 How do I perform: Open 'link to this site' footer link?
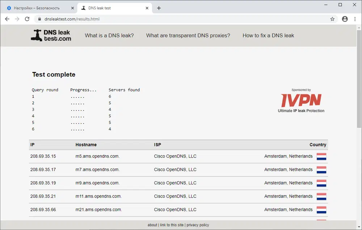[172, 225]
